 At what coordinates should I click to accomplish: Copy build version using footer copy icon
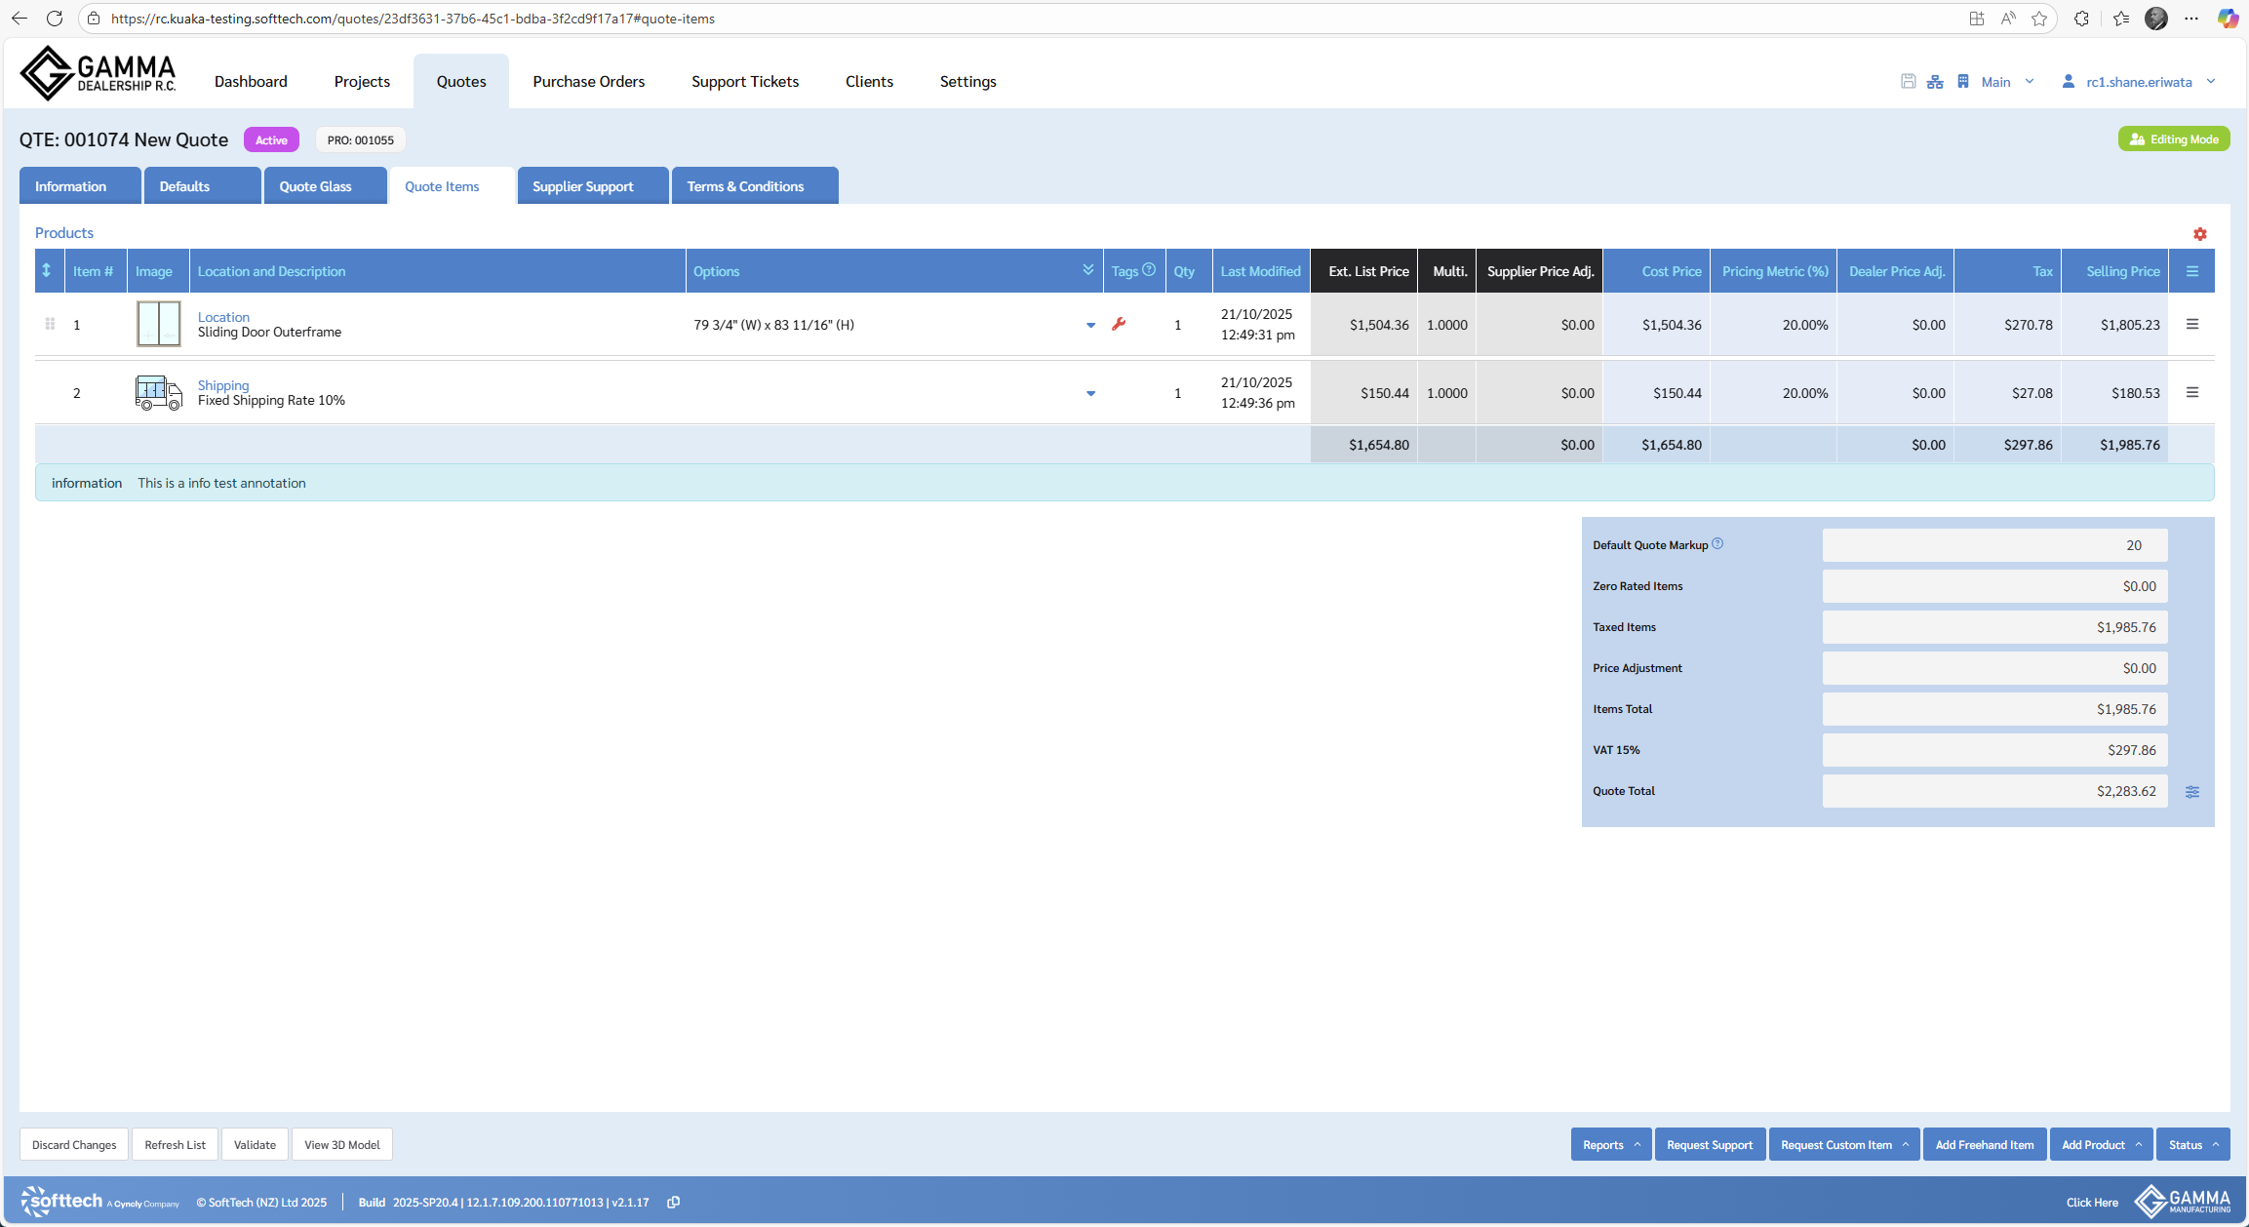click(x=673, y=1202)
